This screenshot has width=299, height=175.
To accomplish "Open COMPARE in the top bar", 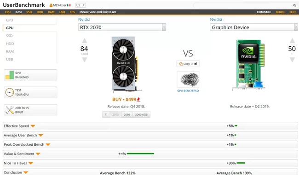I will [x=264, y=12].
